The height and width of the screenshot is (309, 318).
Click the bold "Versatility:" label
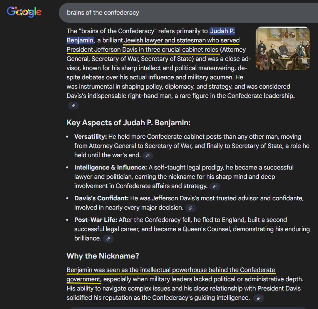[90, 137]
